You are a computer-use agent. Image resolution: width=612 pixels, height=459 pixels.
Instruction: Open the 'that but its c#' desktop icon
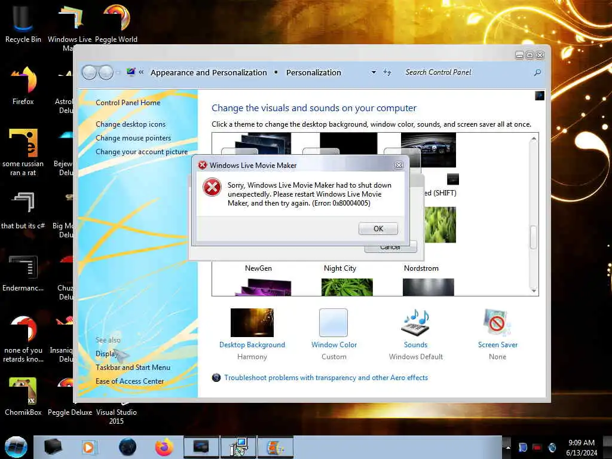click(x=23, y=210)
